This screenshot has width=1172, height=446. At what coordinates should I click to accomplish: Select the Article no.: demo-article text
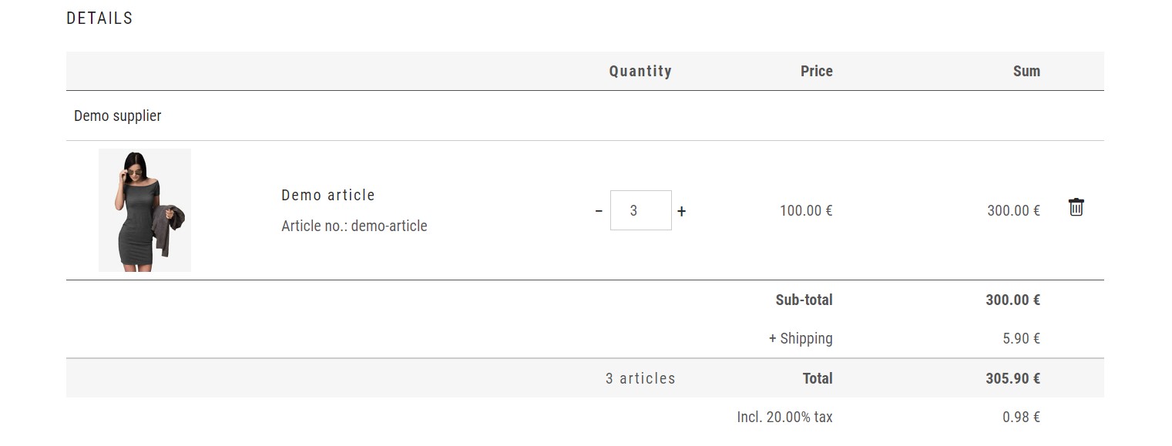[354, 226]
